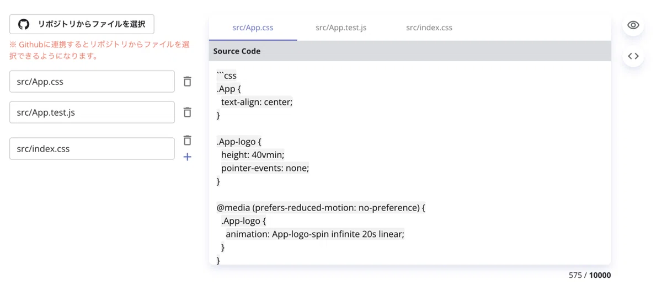Viewport: 662px width, 296px height.
Task: Delete the src/App.test.js file entry
Action: click(x=188, y=112)
